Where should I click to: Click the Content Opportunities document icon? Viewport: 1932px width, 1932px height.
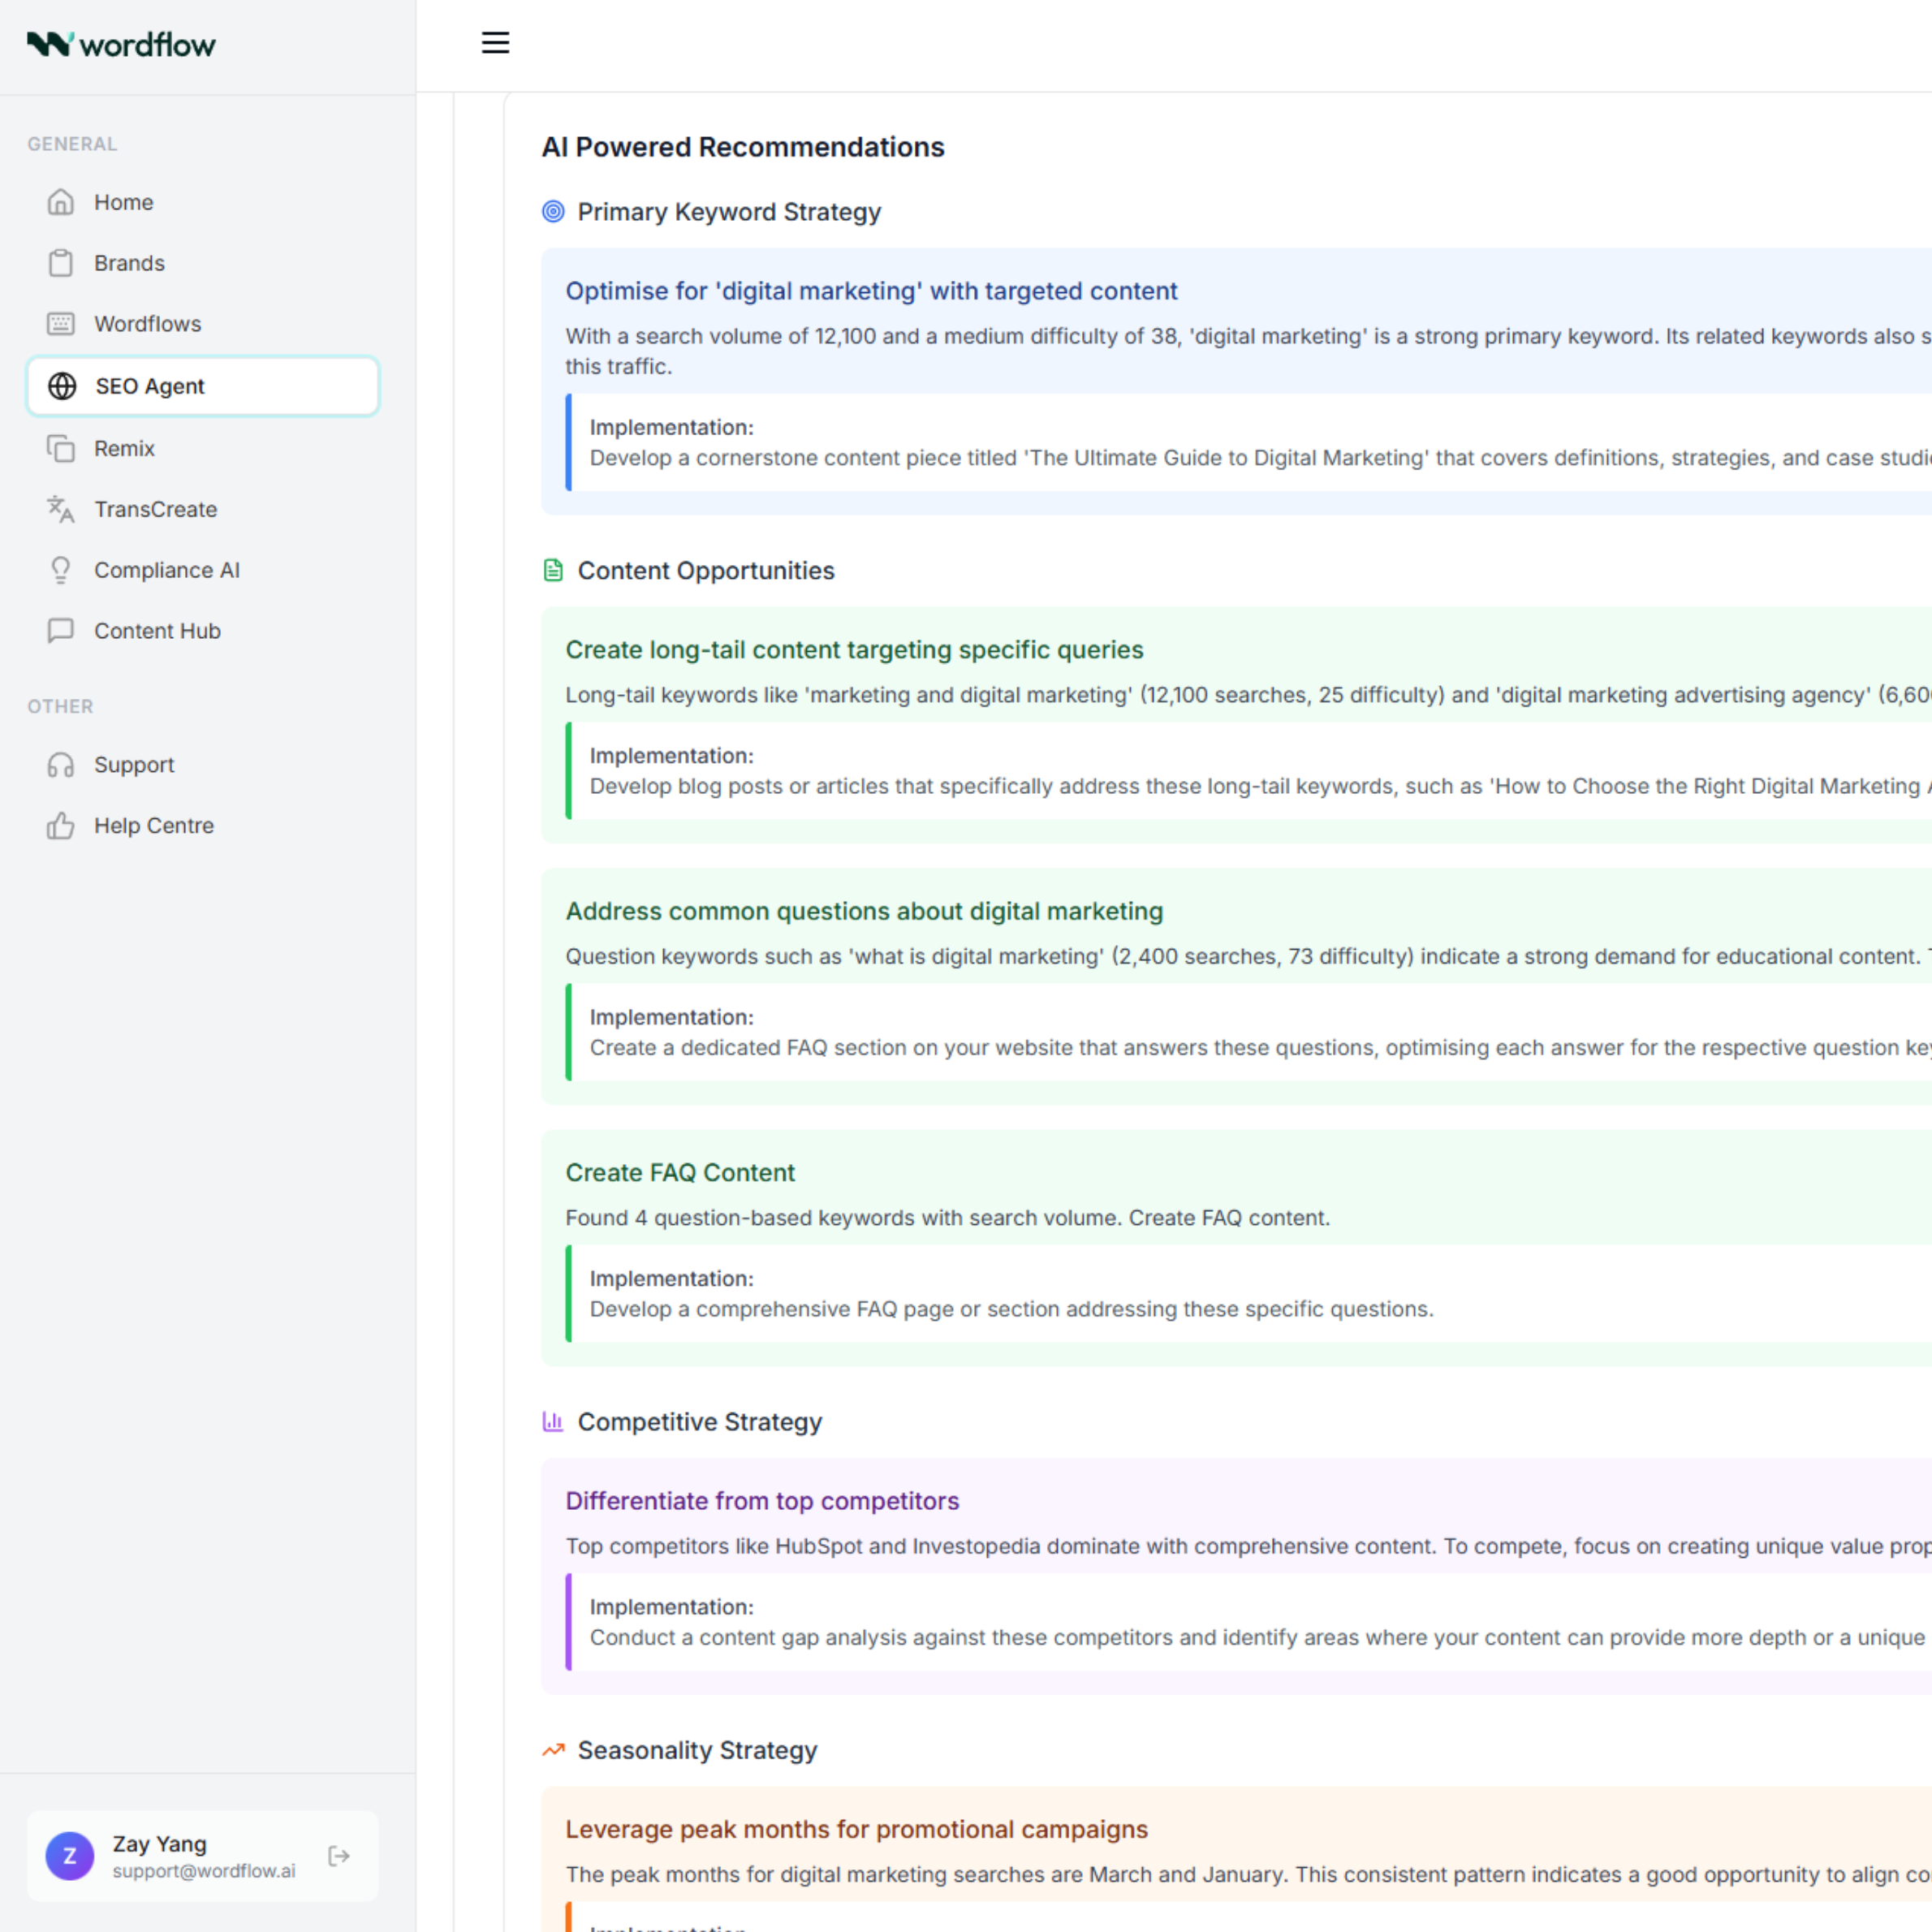coord(553,570)
